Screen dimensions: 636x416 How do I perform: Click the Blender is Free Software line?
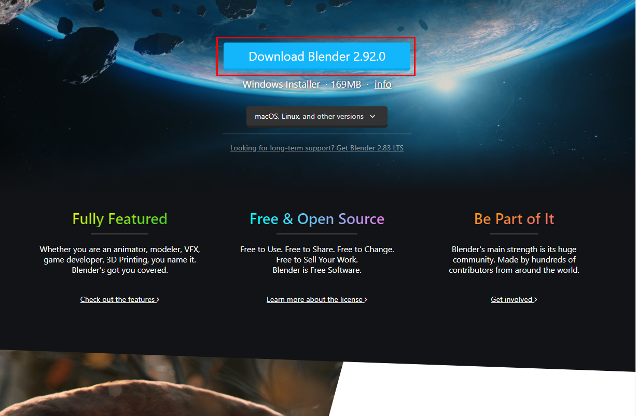317,270
